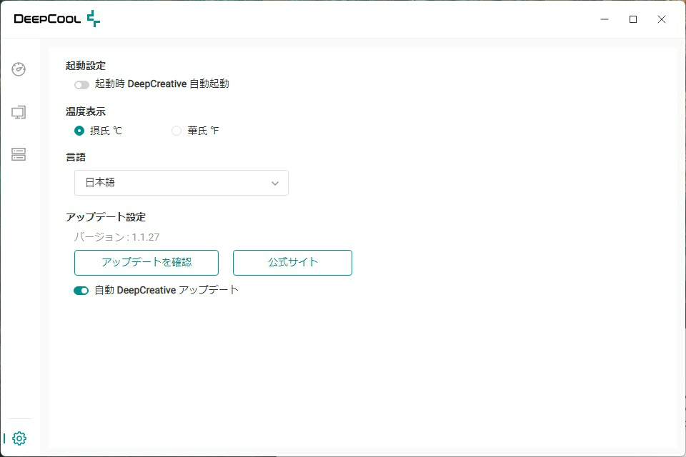Open the dashboard gauge page in sidebar

click(19, 69)
